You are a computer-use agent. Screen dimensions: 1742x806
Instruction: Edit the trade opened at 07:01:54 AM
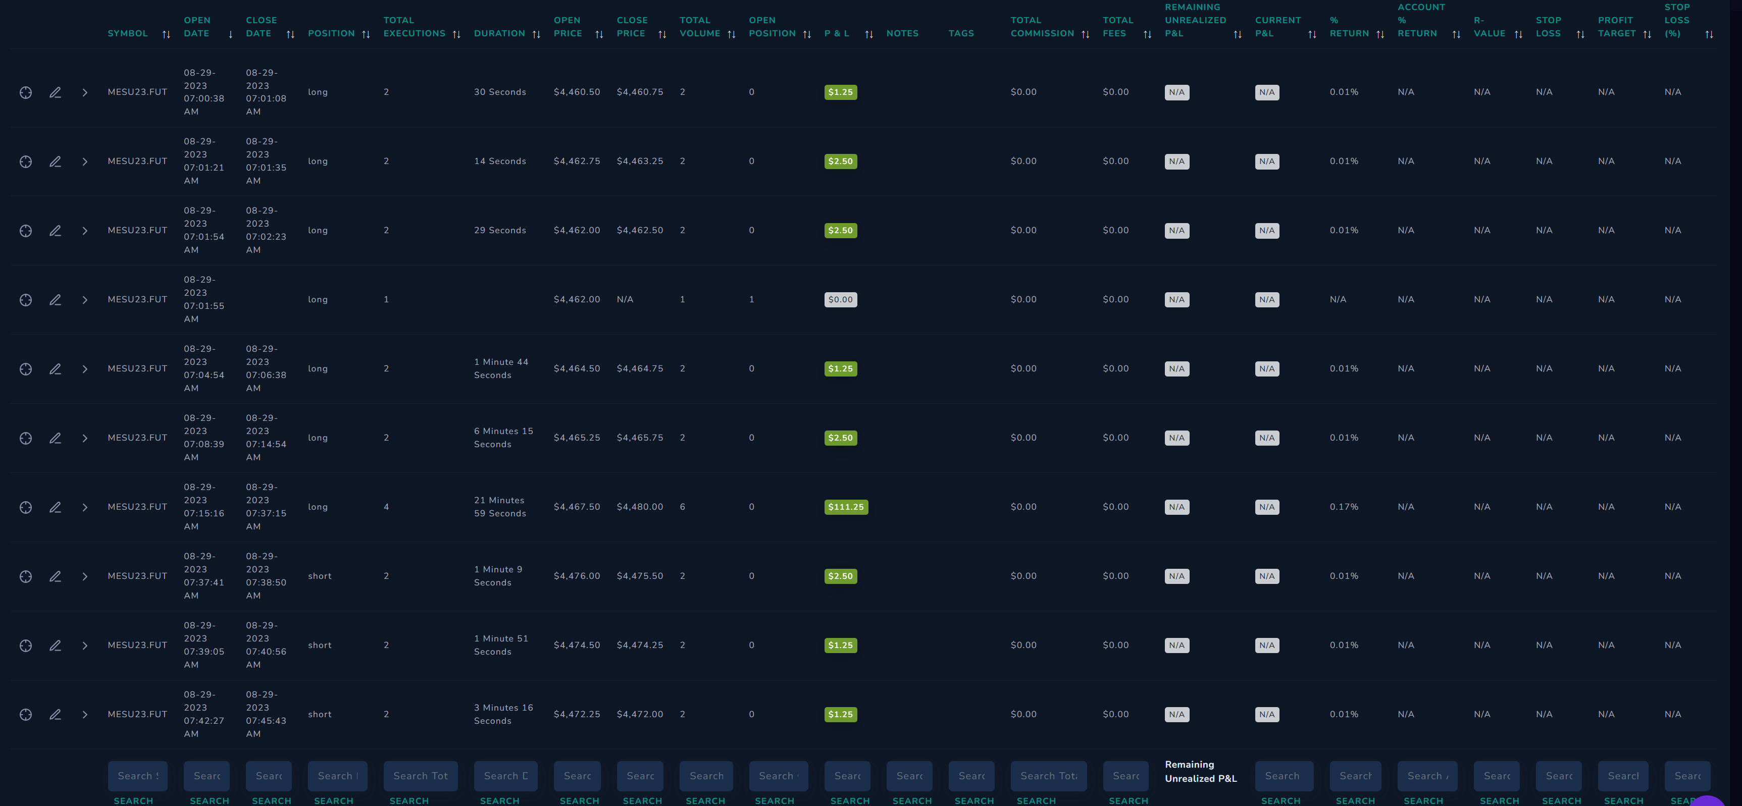coord(56,231)
